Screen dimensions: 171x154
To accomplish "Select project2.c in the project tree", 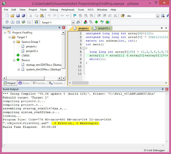I will pyautogui.click(x=32, y=51).
